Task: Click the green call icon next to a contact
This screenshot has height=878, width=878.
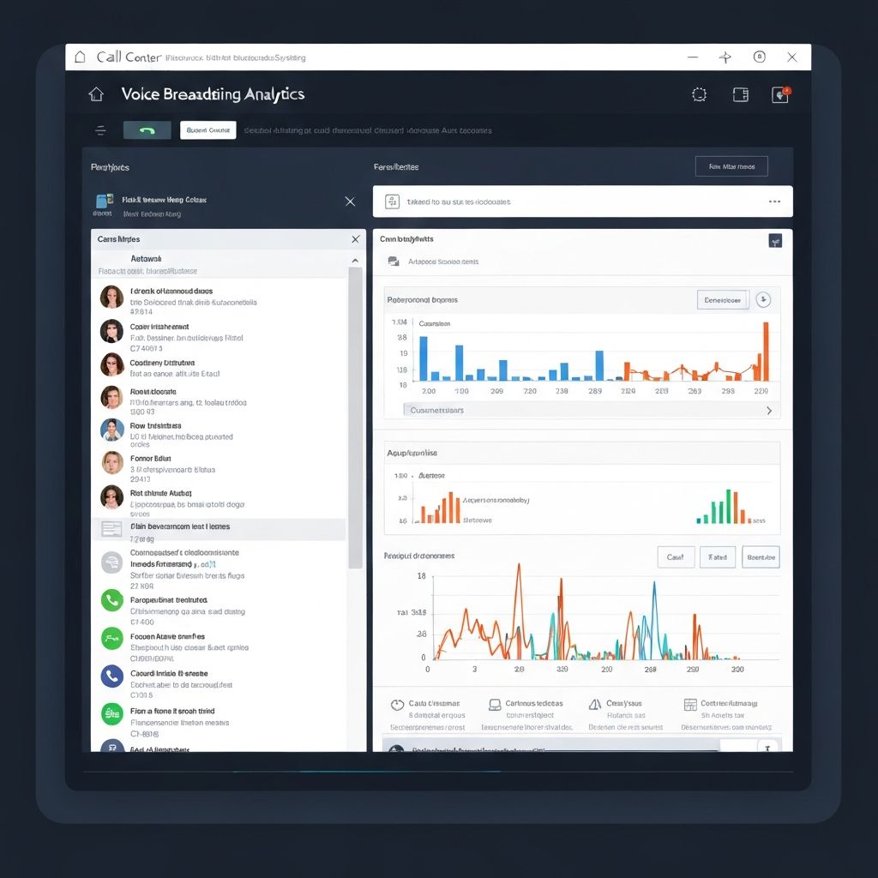Action: pyautogui.click(x=111, y=600)
